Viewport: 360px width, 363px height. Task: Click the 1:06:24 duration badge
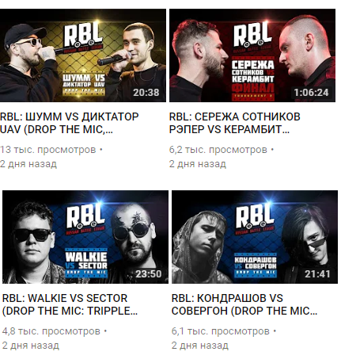[x=311, y=93]
